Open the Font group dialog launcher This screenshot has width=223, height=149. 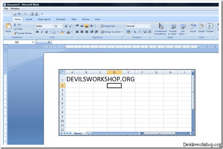(72, 37)
